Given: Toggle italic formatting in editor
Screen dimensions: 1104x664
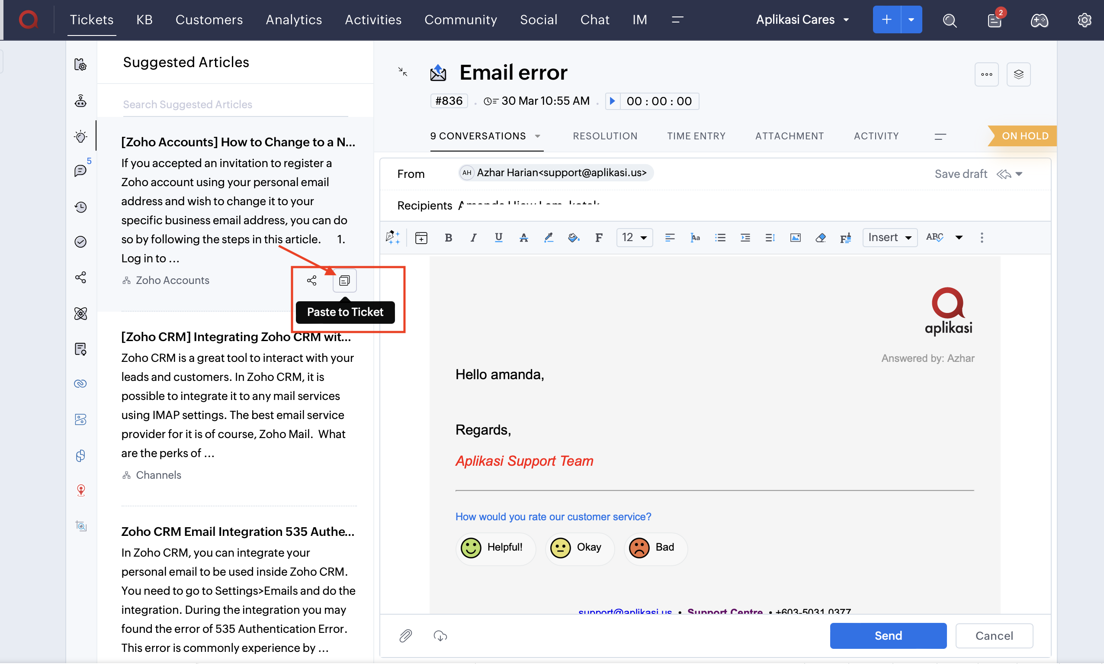Looking at the screenshot, I should coord(473,238).
